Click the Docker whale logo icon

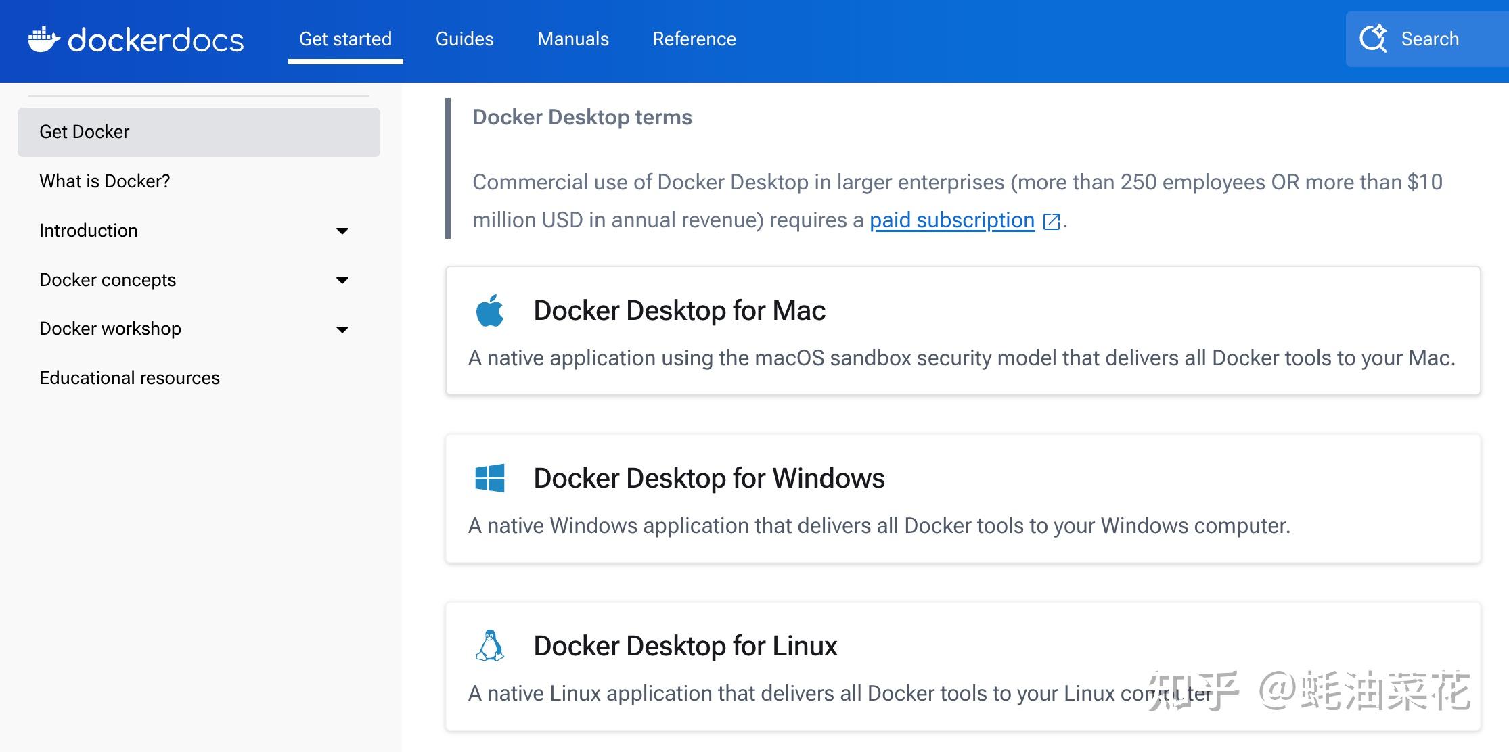point(44,39)
